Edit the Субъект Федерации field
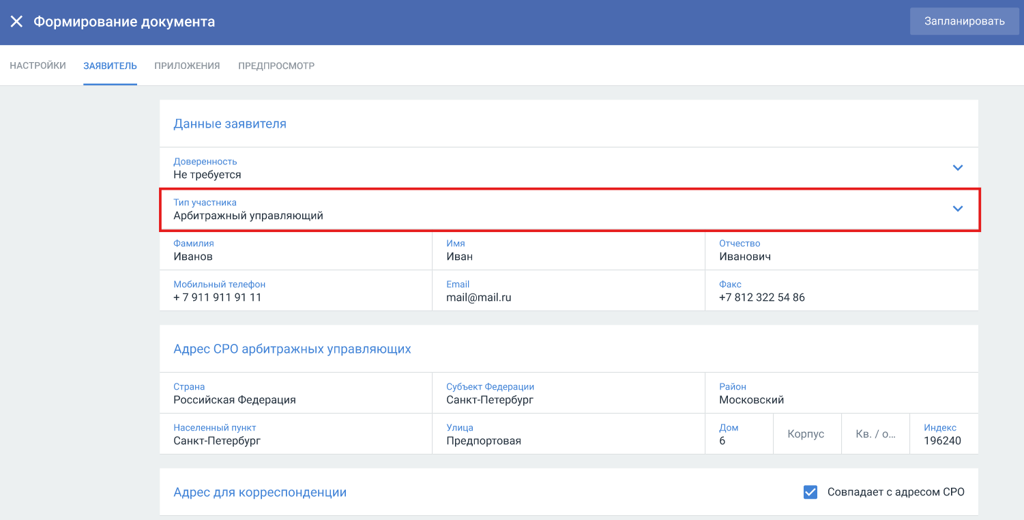The image size is (1024, 520). tap(568, 400)
